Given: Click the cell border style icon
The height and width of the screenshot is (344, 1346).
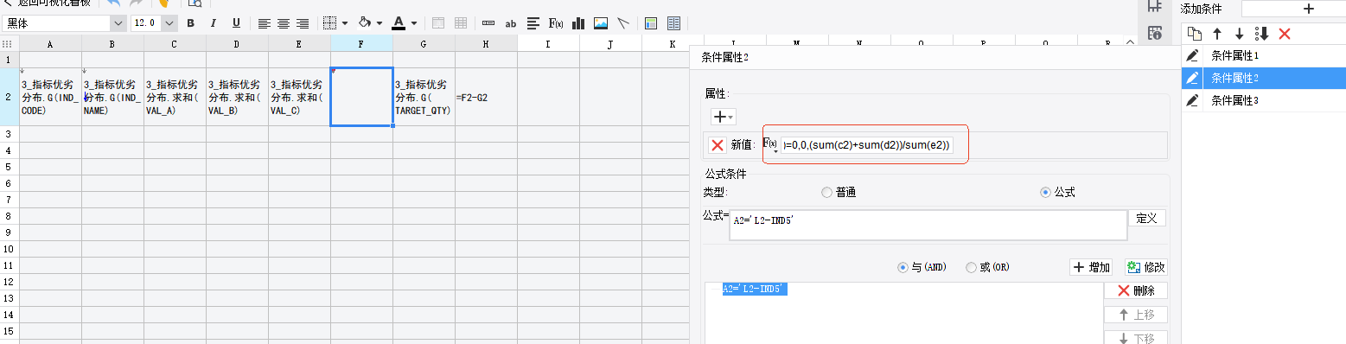Looking at the screenshot, I should [x=329, y=23].
